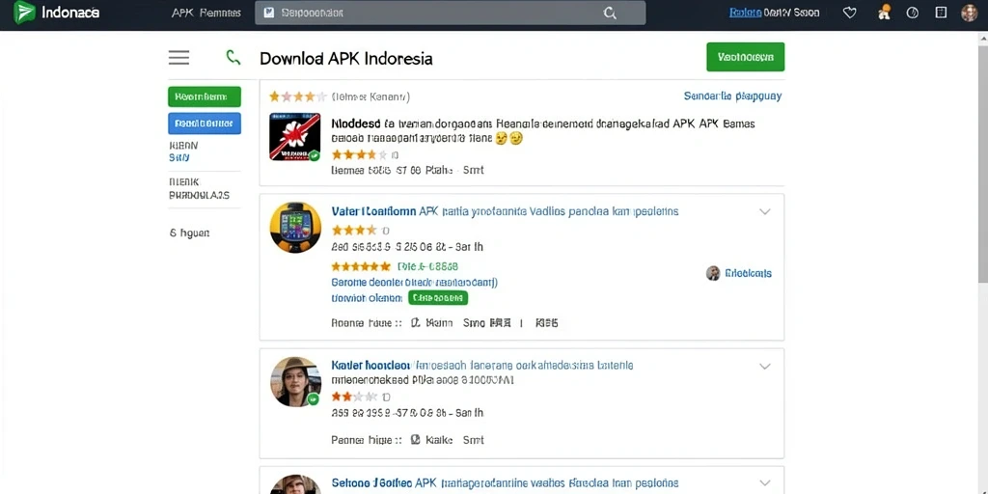Click the Sehone APK result title
This screenshot has height=494, width=988.
pyautogui.click(x=505, y=482)
